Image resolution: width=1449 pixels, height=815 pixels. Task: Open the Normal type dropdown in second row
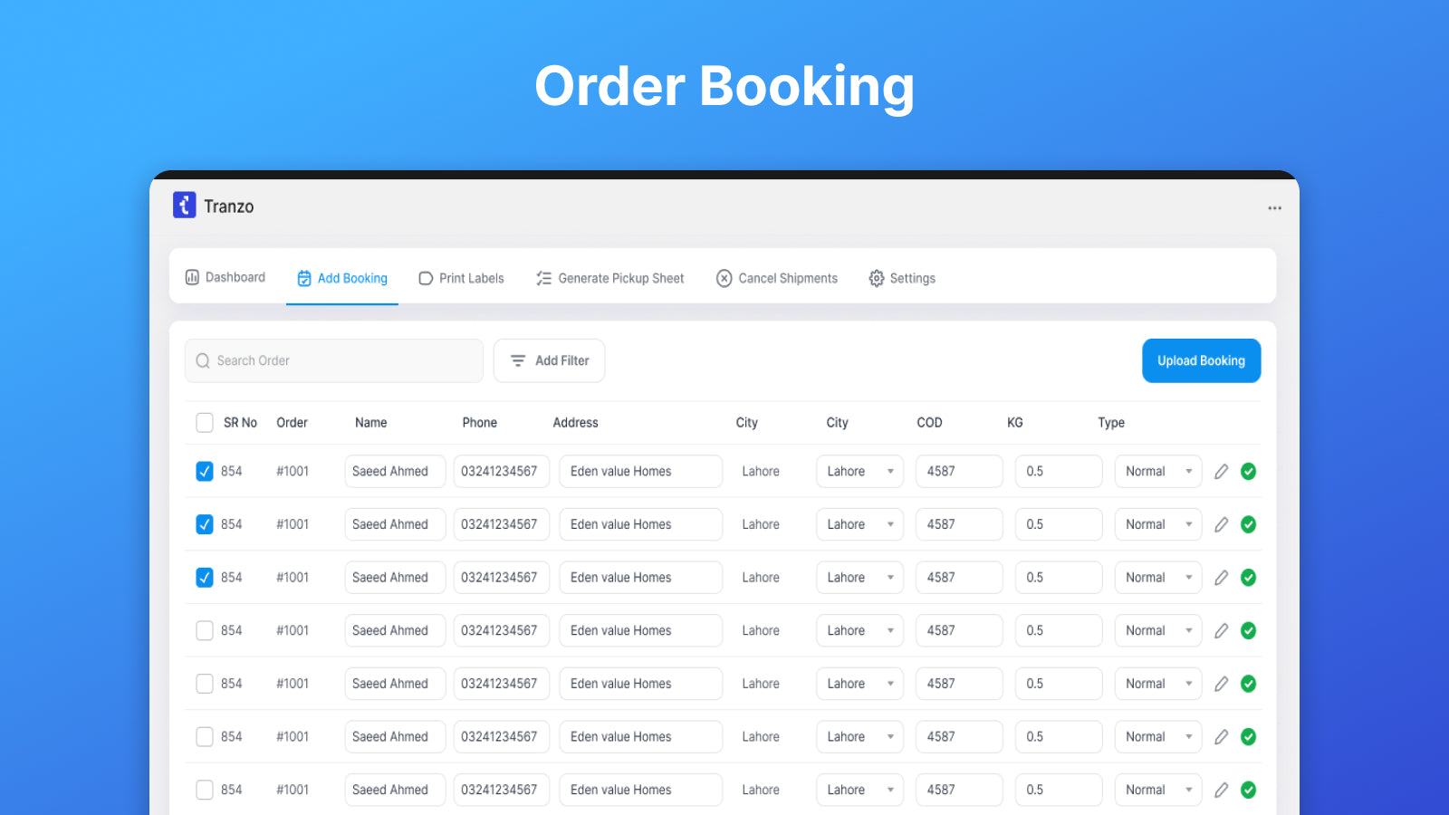(1158, 524)
